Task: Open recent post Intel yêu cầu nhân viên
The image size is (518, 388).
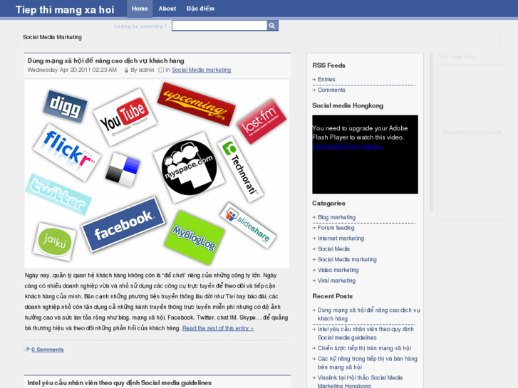Action: (366, 333)
